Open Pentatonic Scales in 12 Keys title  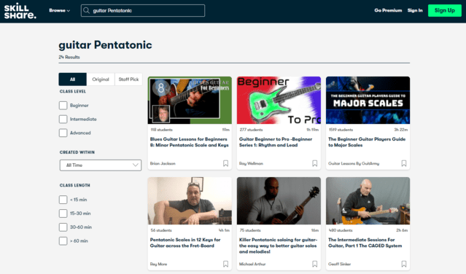(185, 243)
